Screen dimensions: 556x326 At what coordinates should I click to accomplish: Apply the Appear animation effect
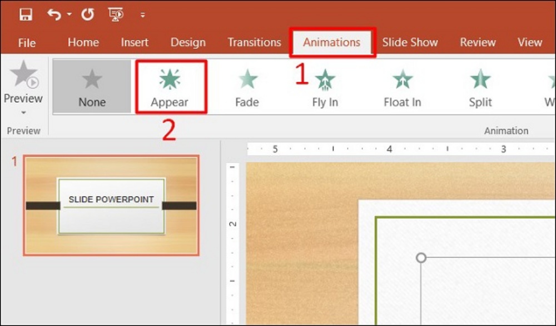[170, 87]
